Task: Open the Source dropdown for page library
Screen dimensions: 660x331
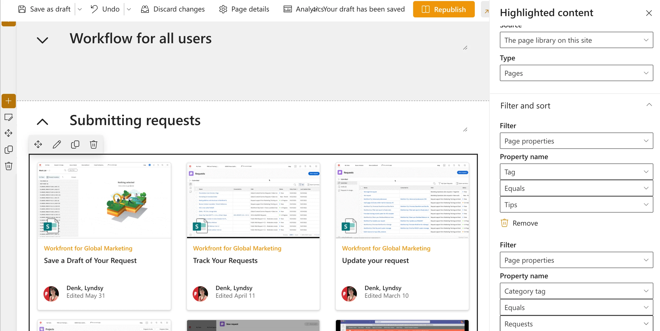Action: [x=576, y=40]
